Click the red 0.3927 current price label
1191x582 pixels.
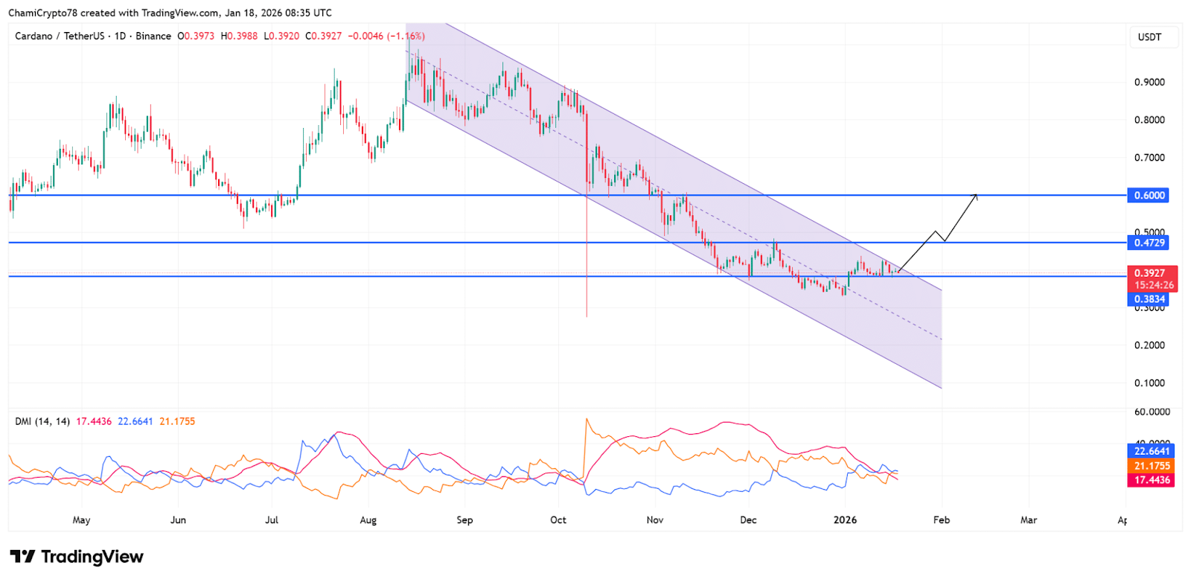(x=1152, y=273)
